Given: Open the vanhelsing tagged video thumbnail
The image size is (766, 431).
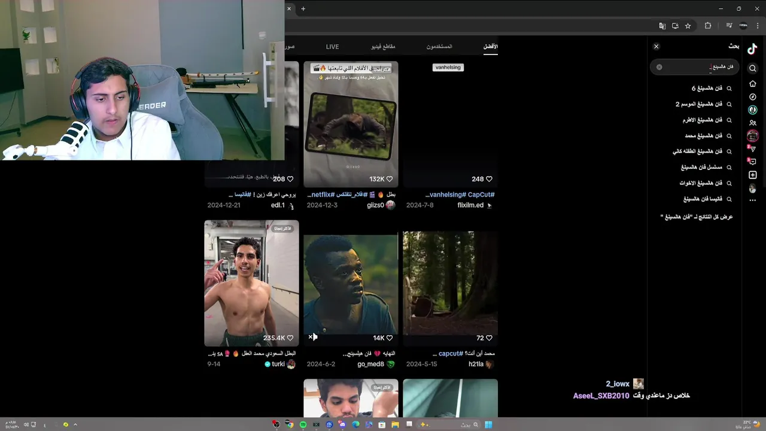Looking at the screenshot, I should 450,124.
